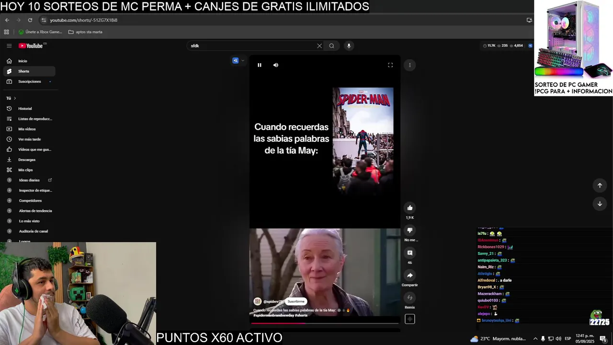The width and height of the screenshot is (613, 345).
Task: Open Inspector de etiquetas in the sidebar
Action: click(x=29, y=190)
